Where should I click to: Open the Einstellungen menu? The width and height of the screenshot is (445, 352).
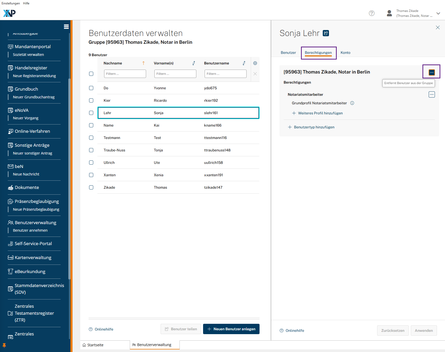point(11,3)
